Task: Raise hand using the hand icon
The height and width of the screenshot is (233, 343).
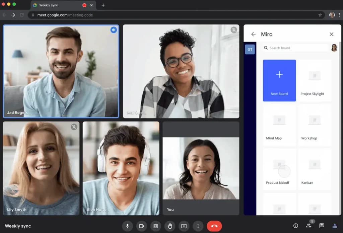Action: pyautogui.click(x=170, y=226)
